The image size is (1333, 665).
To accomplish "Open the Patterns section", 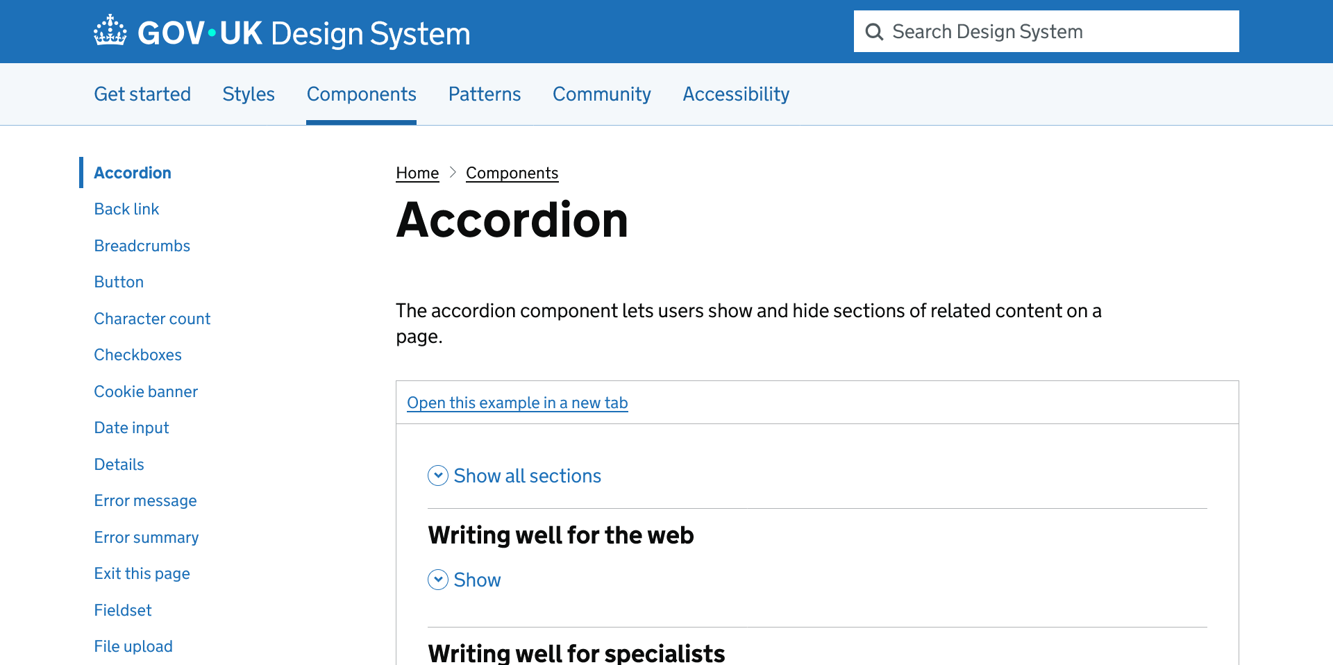I will click(x=485, y=94).
